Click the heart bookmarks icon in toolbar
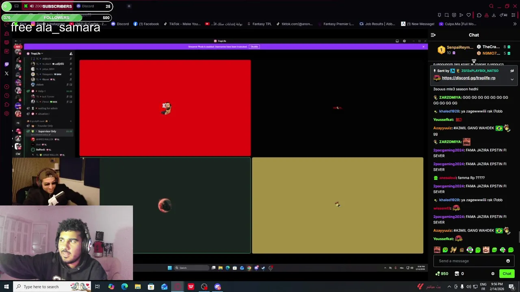 tap(468, 15)
